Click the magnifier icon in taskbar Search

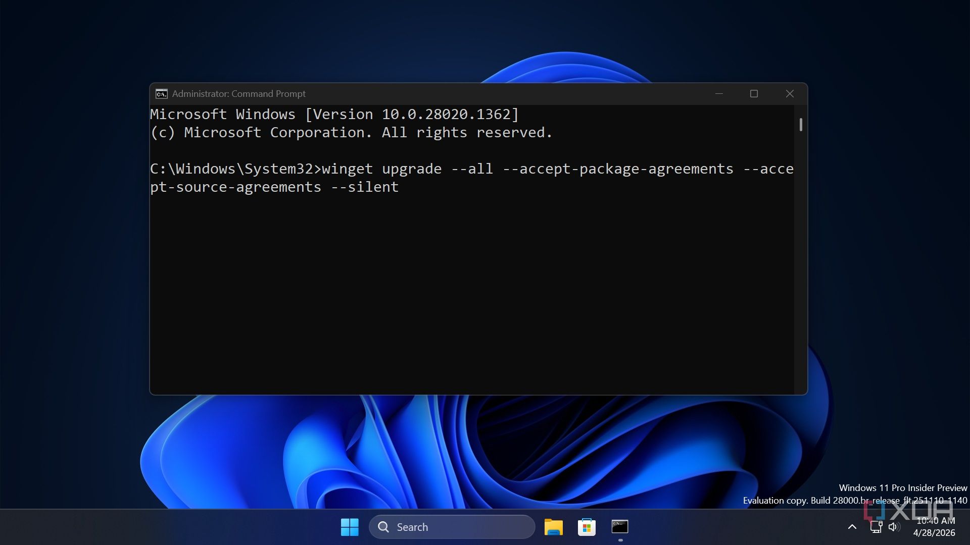[x=383, y=527]
